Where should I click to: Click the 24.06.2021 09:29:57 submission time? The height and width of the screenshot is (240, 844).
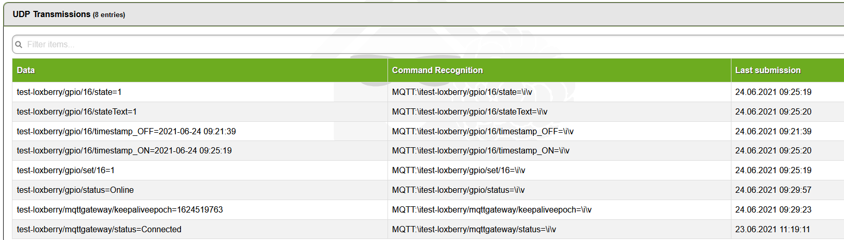tap(773, 190)
